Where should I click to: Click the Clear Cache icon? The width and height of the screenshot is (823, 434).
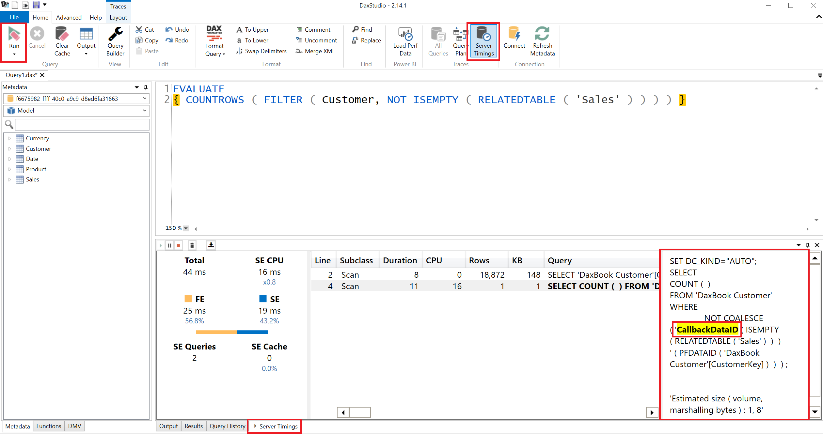(x=62, y=34)
